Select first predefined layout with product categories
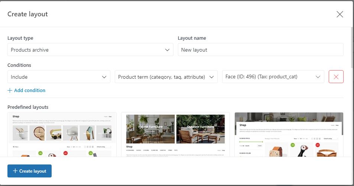The width and height of the screenshot is (354, 186). click(62, 134)
